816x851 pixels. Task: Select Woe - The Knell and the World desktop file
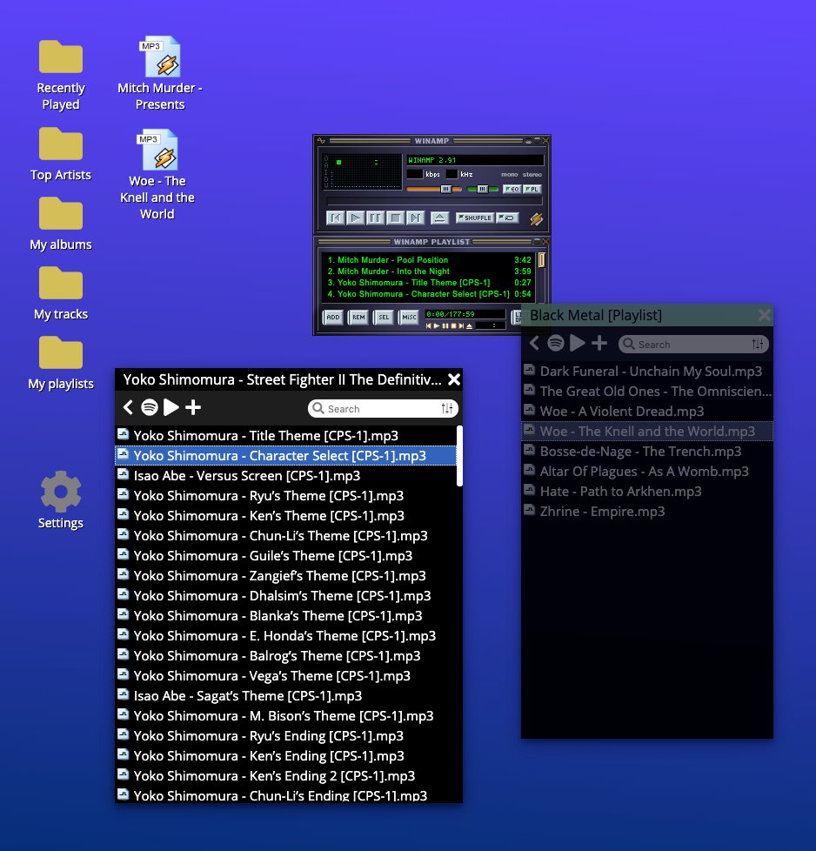(x=157, y=174)
